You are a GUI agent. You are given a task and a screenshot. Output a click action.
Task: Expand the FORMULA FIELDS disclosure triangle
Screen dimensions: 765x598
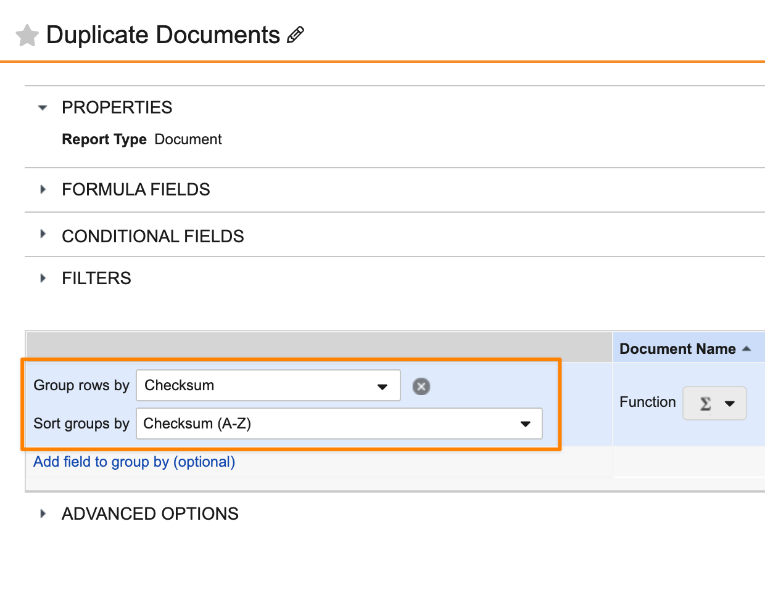click(x=43, y=189)
